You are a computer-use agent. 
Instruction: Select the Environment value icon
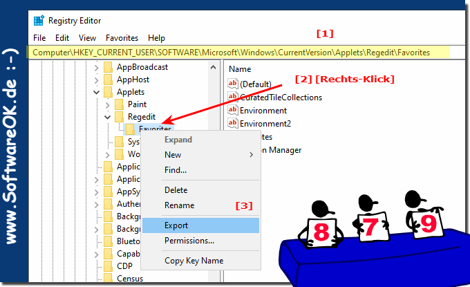[x=233, y=110]
